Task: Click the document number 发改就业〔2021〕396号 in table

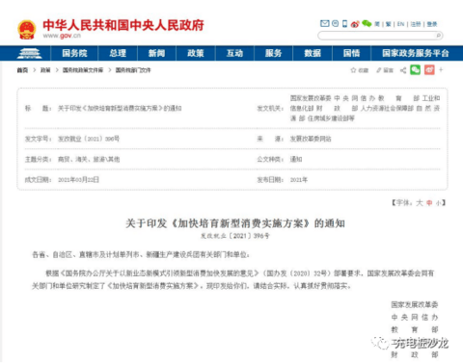Action: click(89, 139)
